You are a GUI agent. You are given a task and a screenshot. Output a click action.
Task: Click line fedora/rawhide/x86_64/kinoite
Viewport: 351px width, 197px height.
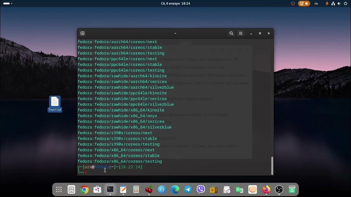121,110
